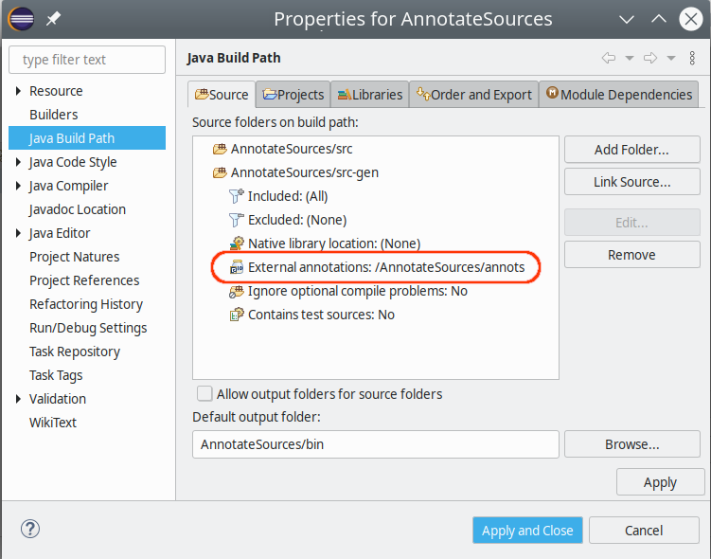Select Project References in the sidebar

pos(84,280)
